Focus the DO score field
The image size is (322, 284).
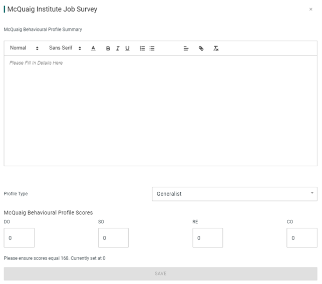tap(19, 237)
